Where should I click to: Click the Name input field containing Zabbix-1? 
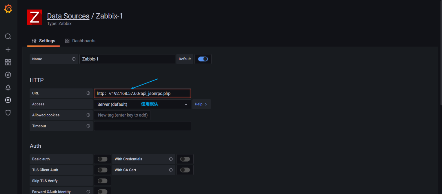127,59
